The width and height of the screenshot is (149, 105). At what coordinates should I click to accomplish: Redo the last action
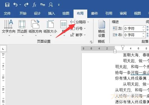26,4
